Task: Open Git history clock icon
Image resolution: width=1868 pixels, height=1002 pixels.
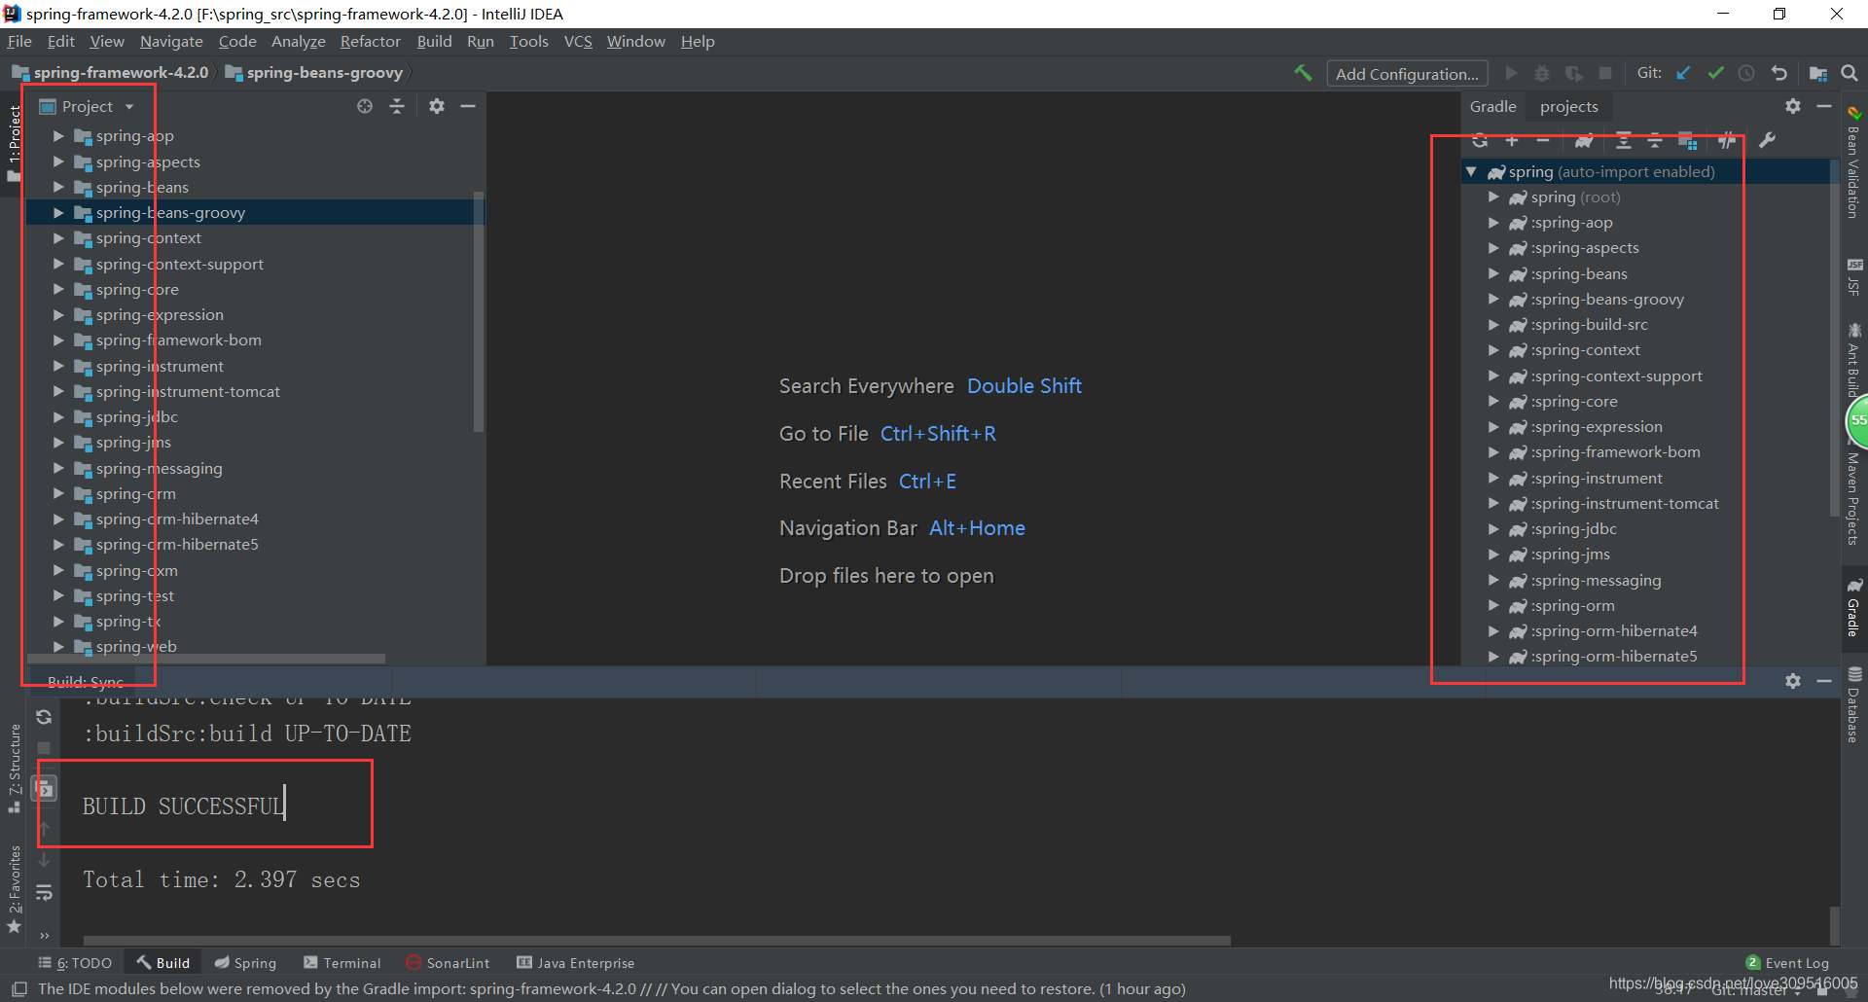Action: point(1747,73)
